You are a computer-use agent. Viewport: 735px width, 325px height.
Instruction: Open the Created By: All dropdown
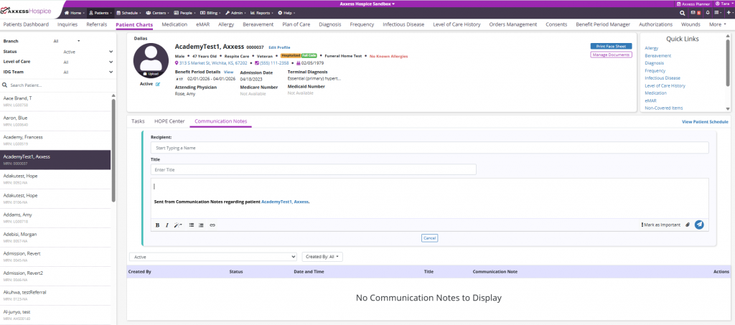322,256
